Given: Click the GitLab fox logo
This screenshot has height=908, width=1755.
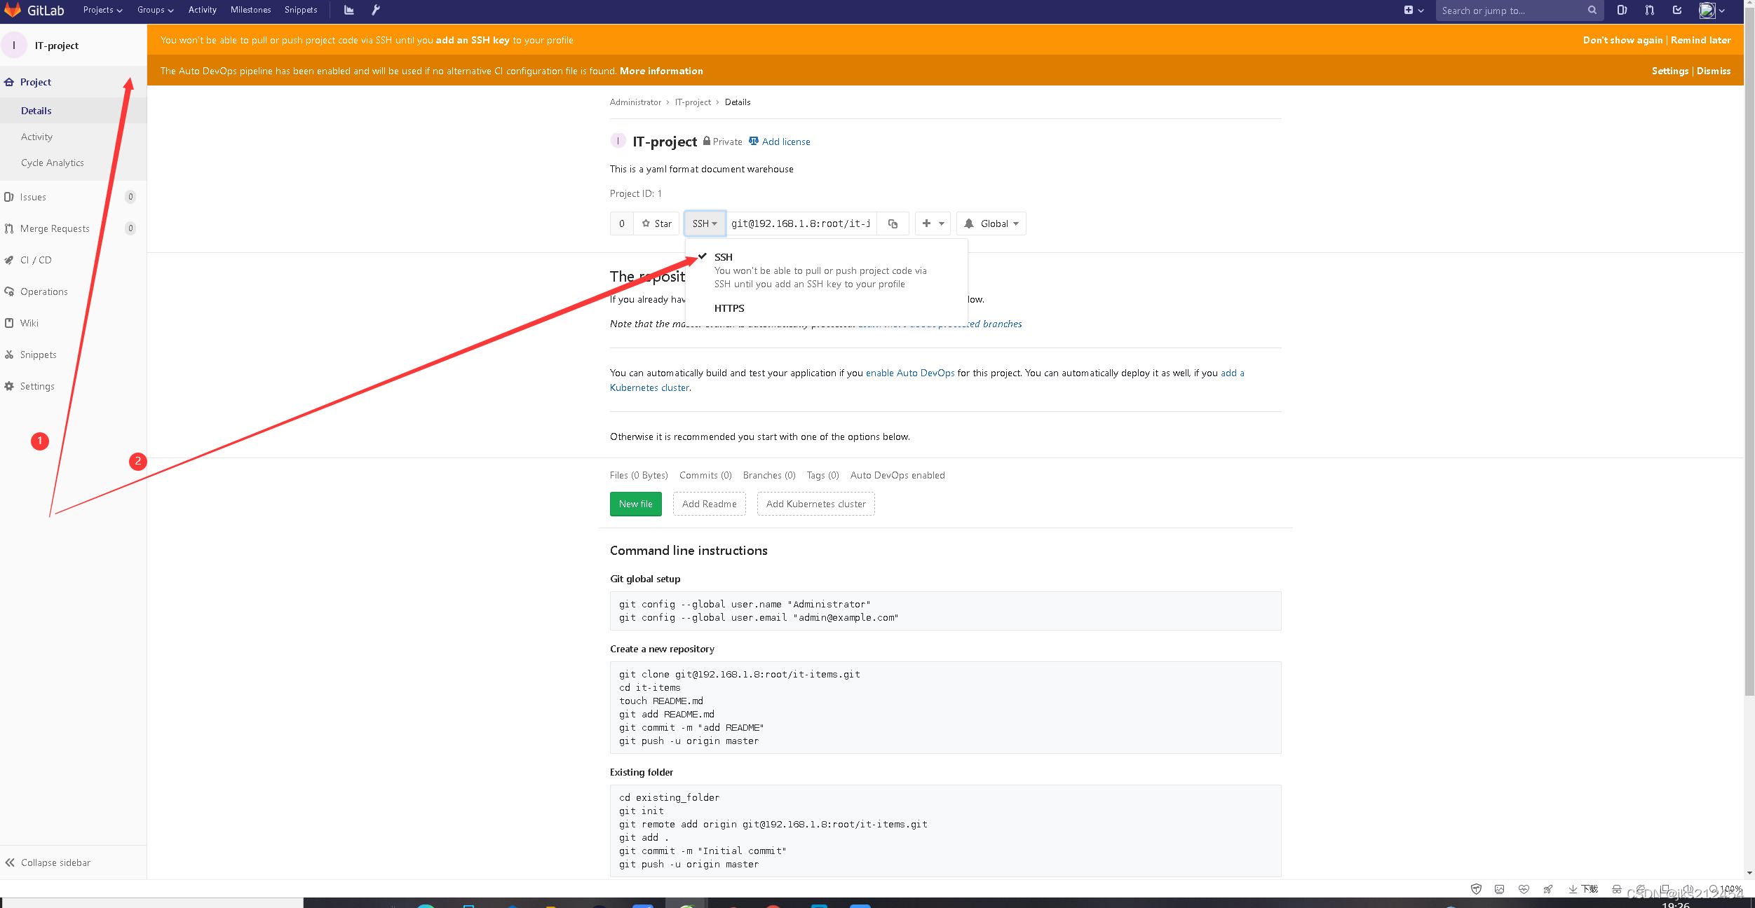Looking at the screenshot, I should [13, 10].
